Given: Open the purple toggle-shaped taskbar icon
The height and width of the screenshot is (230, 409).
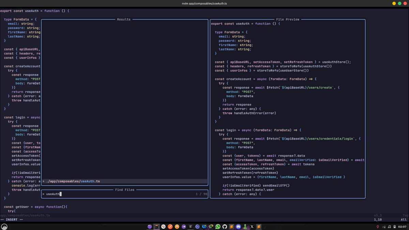Looking at the screenshot, I should [184, 227].
